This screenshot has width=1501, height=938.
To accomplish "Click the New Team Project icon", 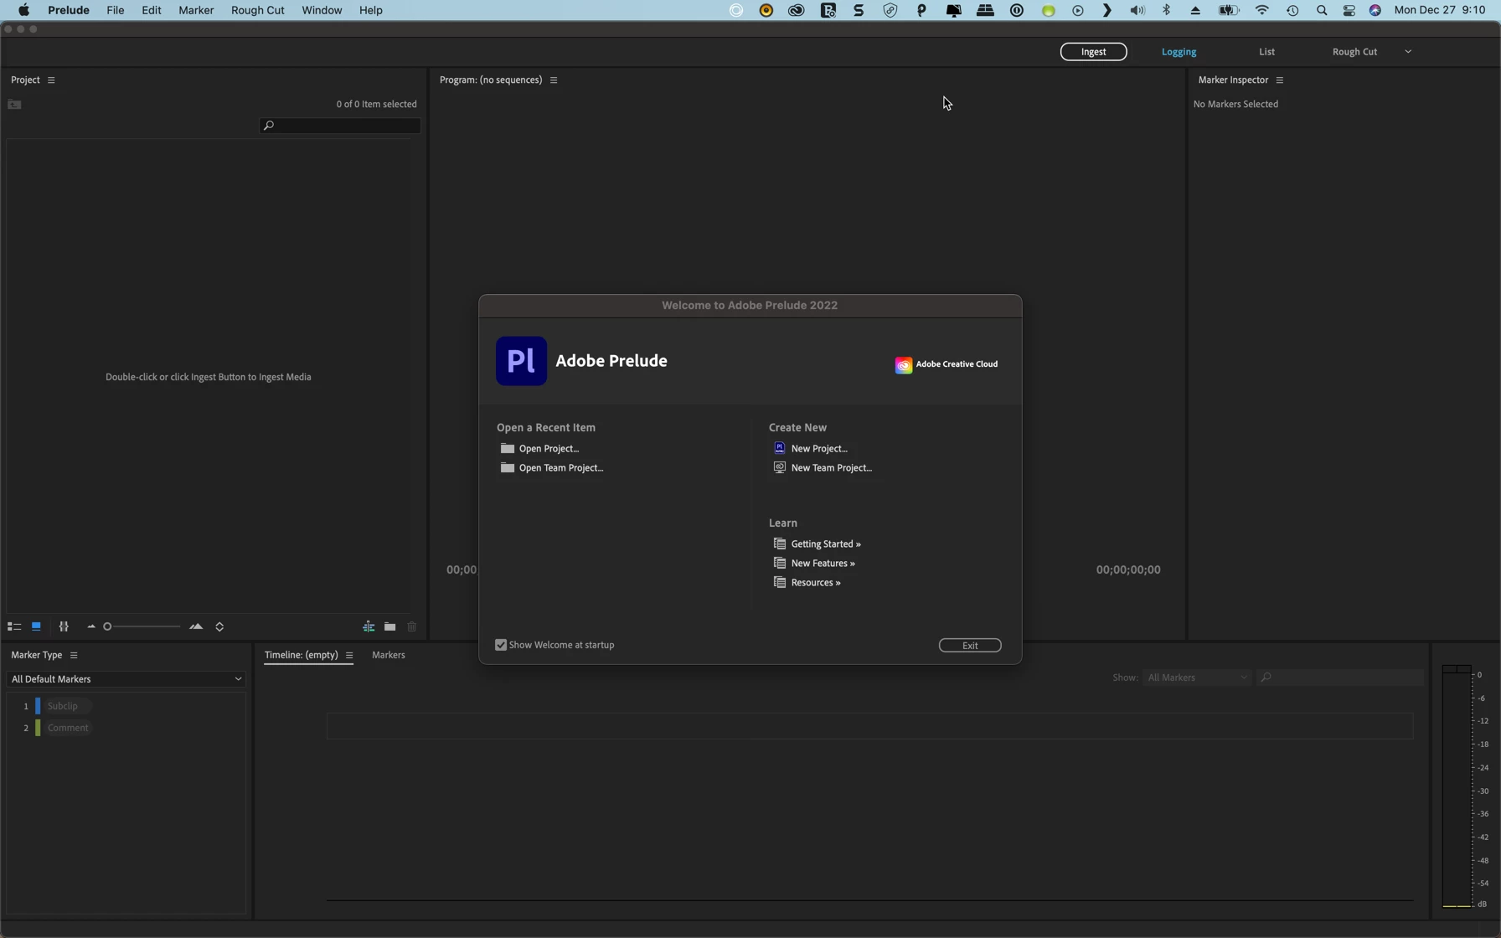I will [780, 467].
